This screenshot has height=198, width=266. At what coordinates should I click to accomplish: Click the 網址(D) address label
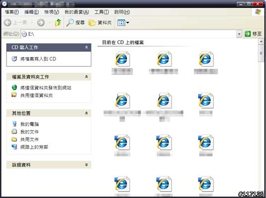[11, 34]
